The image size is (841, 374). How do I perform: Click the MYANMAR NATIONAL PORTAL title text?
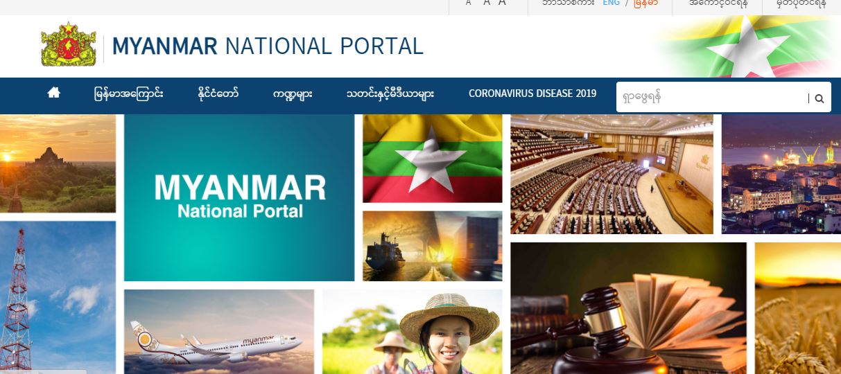pyautogui.click(x=268, y=46)
